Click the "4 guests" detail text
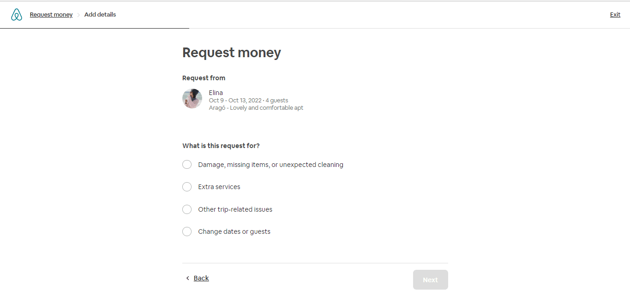This screenshot has width=630, height=303. [x=276, y=100]
